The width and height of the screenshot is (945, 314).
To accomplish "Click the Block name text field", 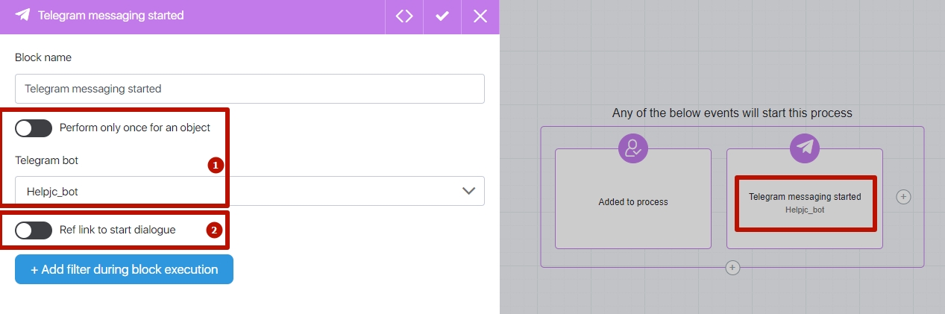I will [x=250, y=88].
